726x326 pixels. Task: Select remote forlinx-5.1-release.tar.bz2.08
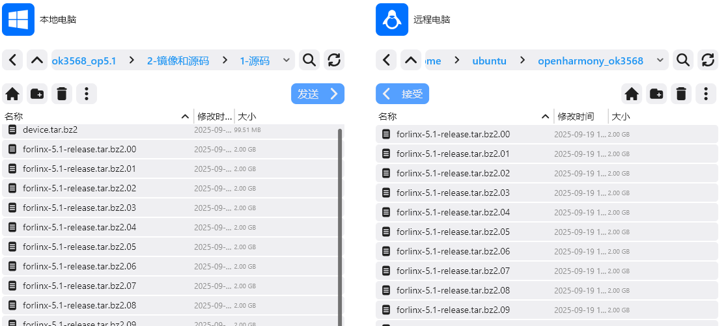(547, 290)
